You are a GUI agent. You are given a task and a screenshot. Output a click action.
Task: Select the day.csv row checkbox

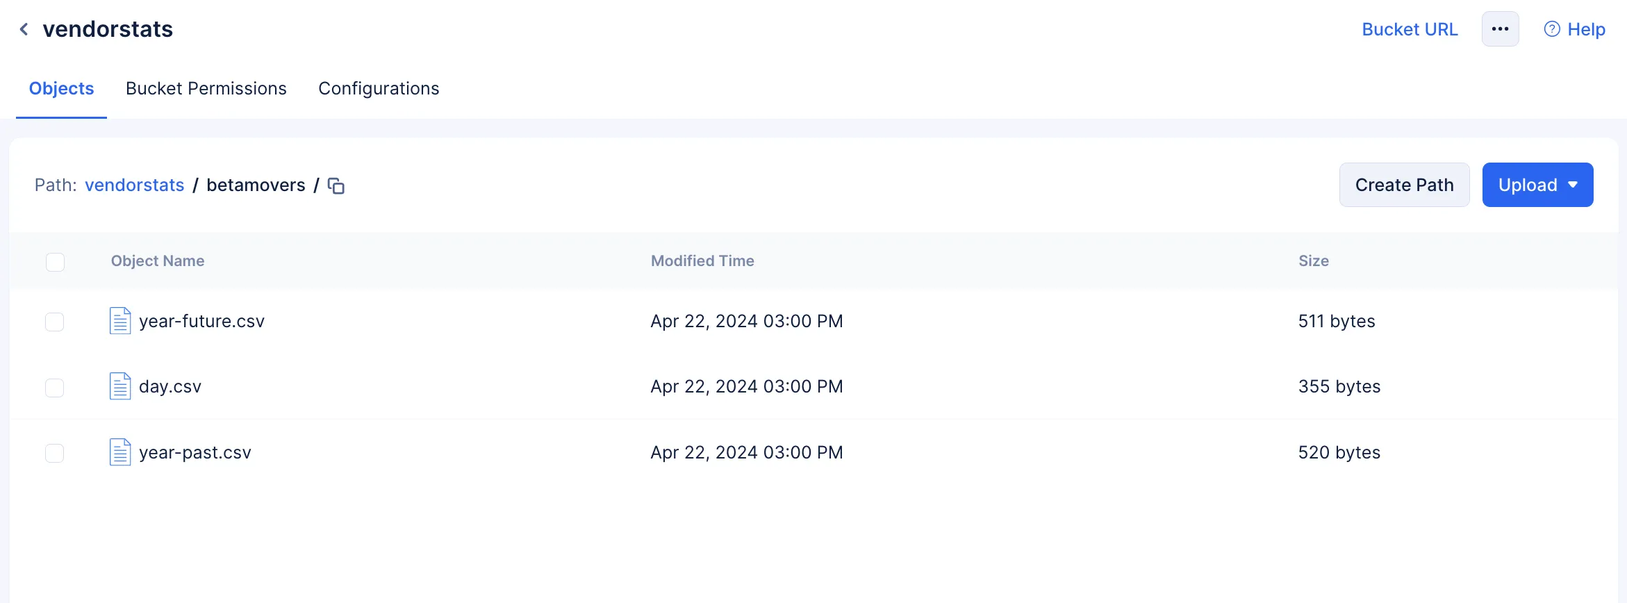55,388
